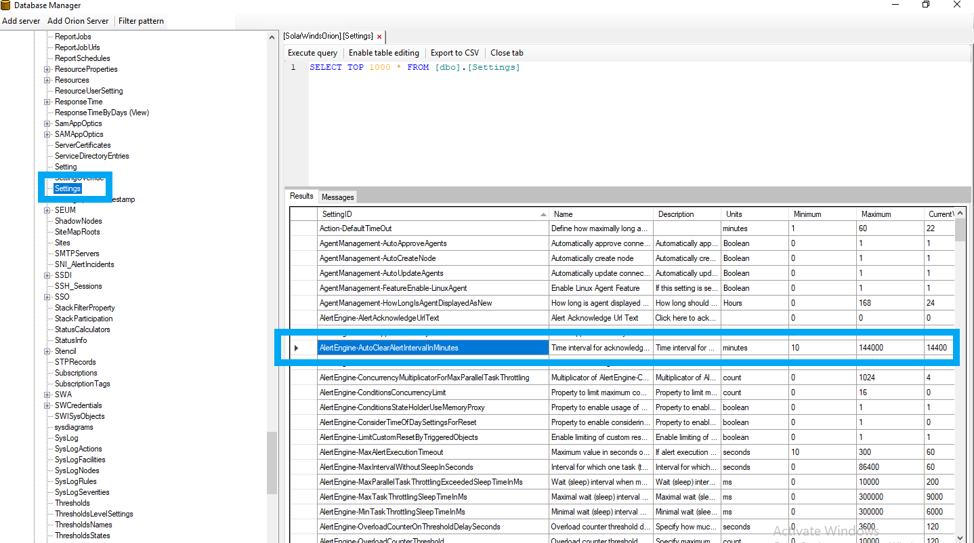The image size is (974, 543).
Task: Click the Add server menu item
Action: click(x=21, y=20)
